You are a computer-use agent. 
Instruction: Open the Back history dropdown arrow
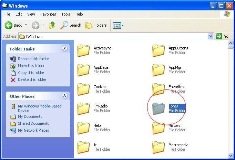tap(26, 25)
